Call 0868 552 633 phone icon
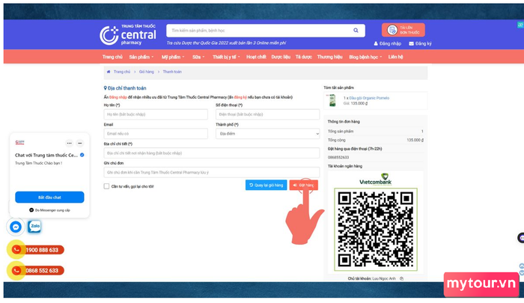Screen dimensions: 524x303 point(16,270)
